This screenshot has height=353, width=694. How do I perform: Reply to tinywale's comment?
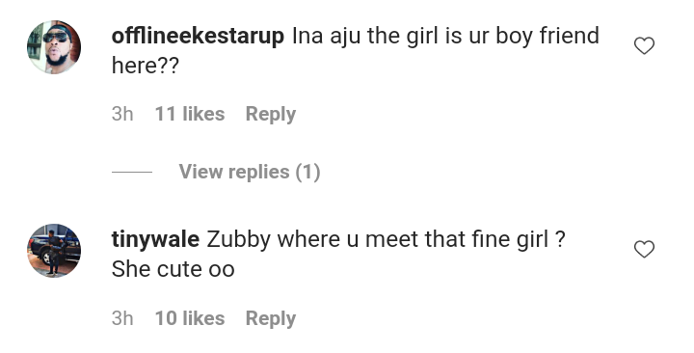pyautogui.click(x=271, y=318)
